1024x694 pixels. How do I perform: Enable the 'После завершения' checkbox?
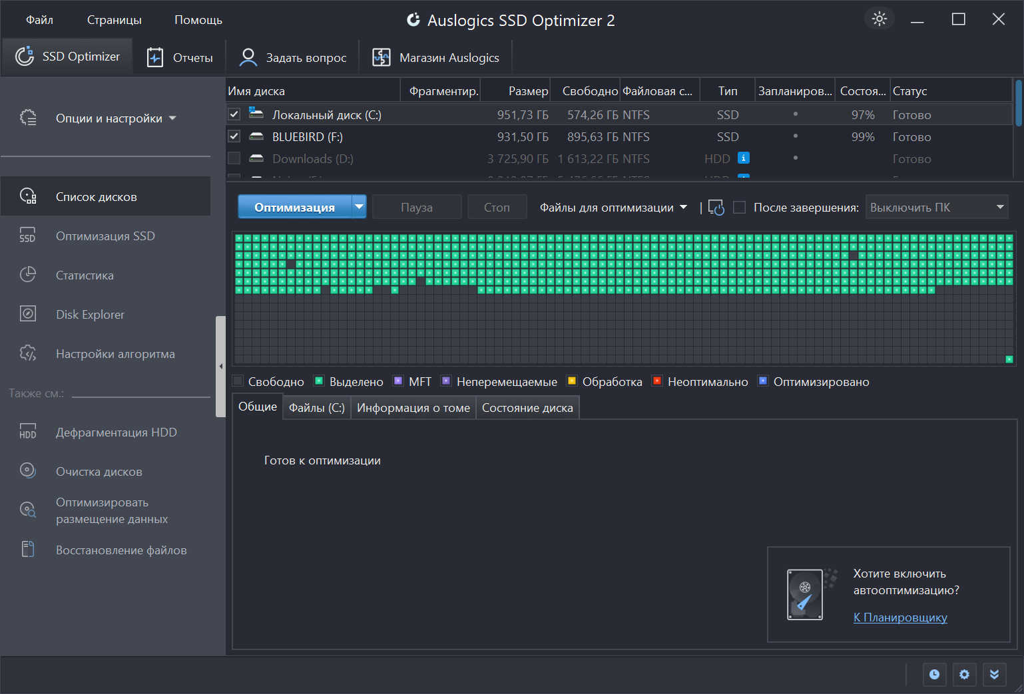click(739, 208)
